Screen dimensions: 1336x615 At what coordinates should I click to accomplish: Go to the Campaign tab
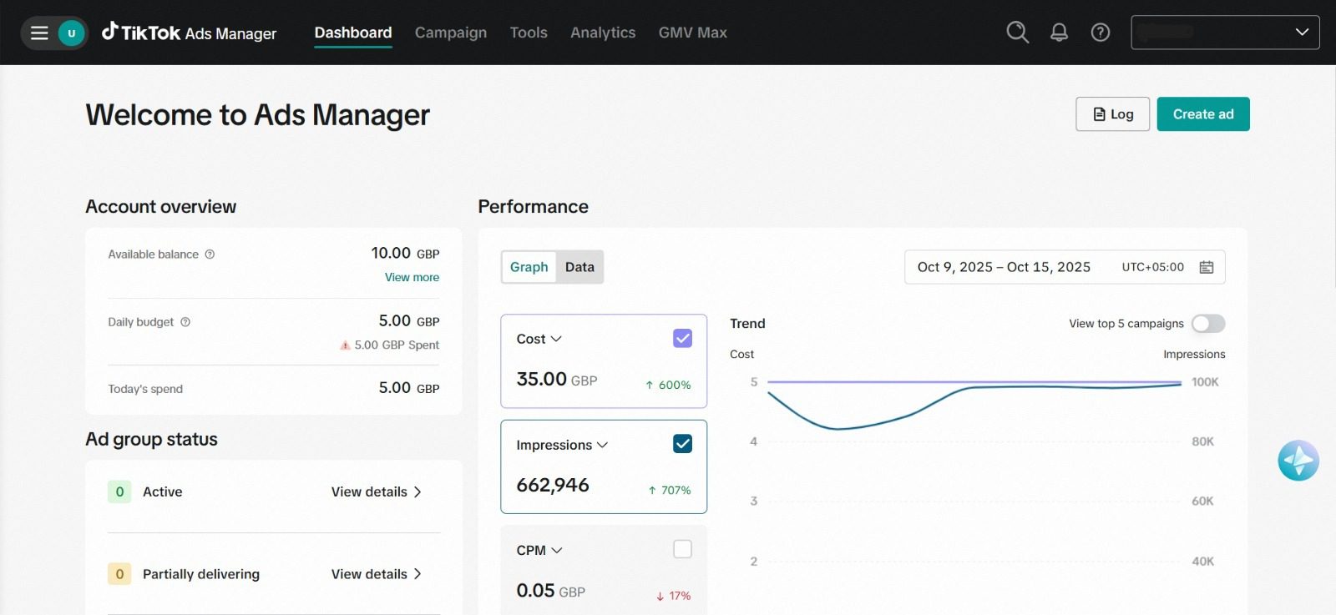pos(450,33)
